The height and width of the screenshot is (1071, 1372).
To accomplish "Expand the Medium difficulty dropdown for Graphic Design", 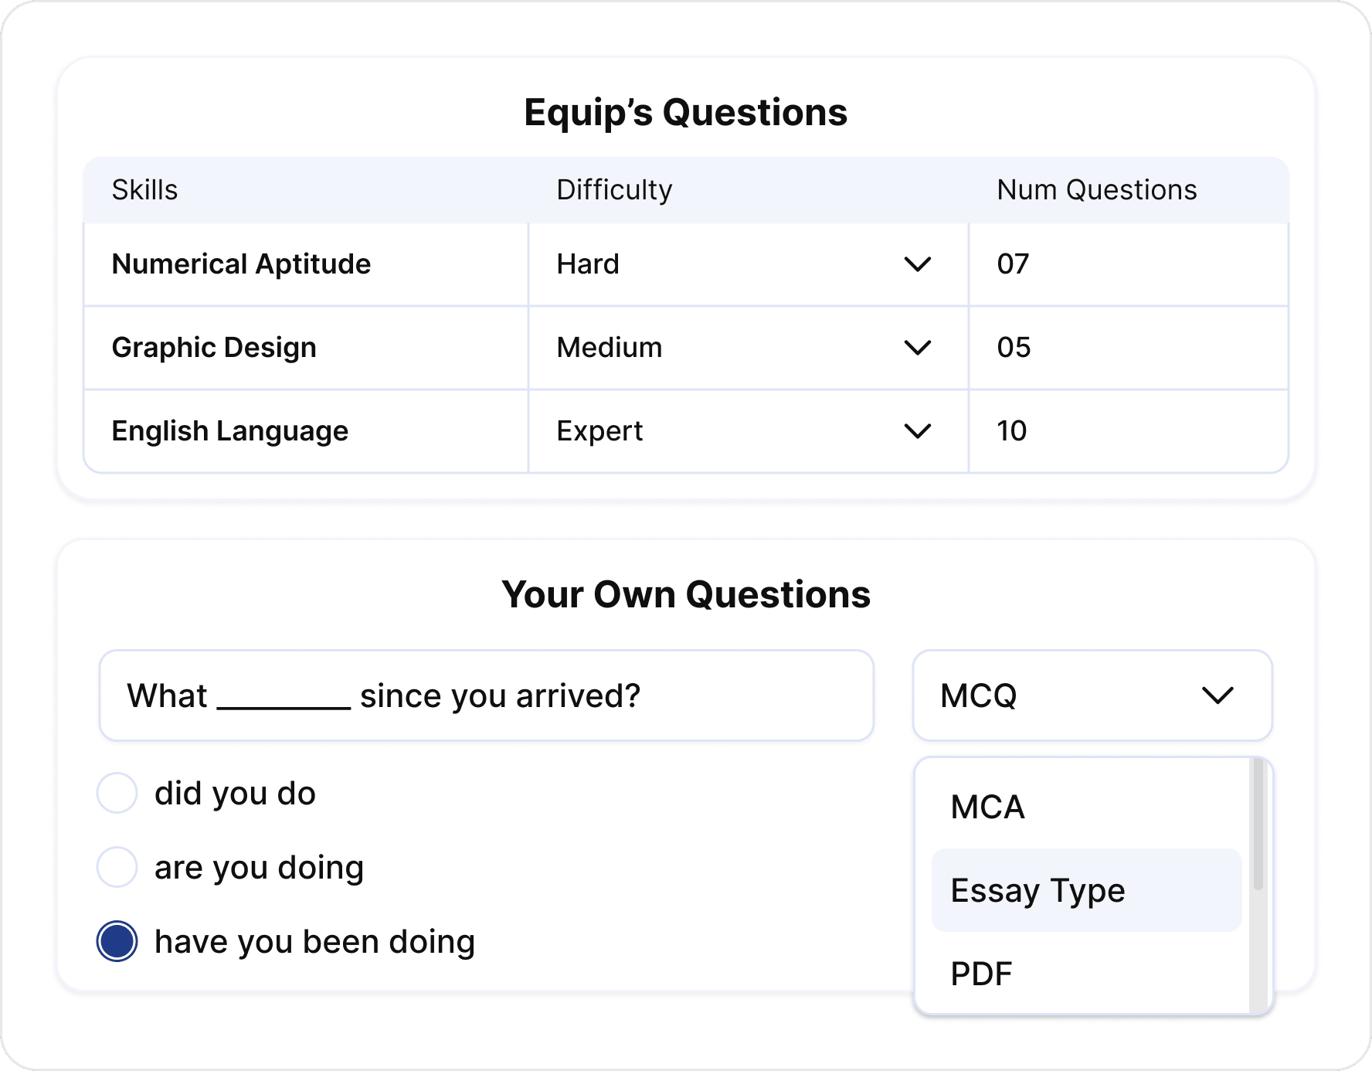I will tap(919, 348).
